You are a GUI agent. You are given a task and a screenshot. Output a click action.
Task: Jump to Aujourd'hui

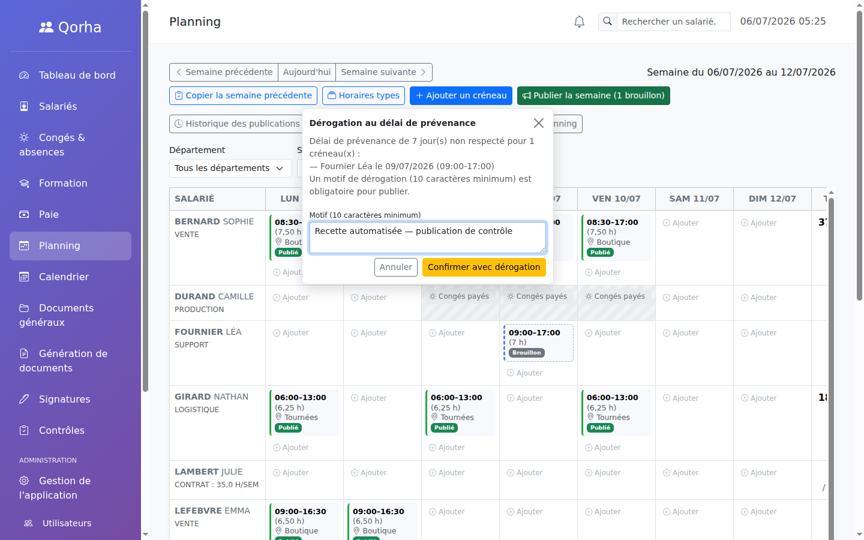click(307, 72)
